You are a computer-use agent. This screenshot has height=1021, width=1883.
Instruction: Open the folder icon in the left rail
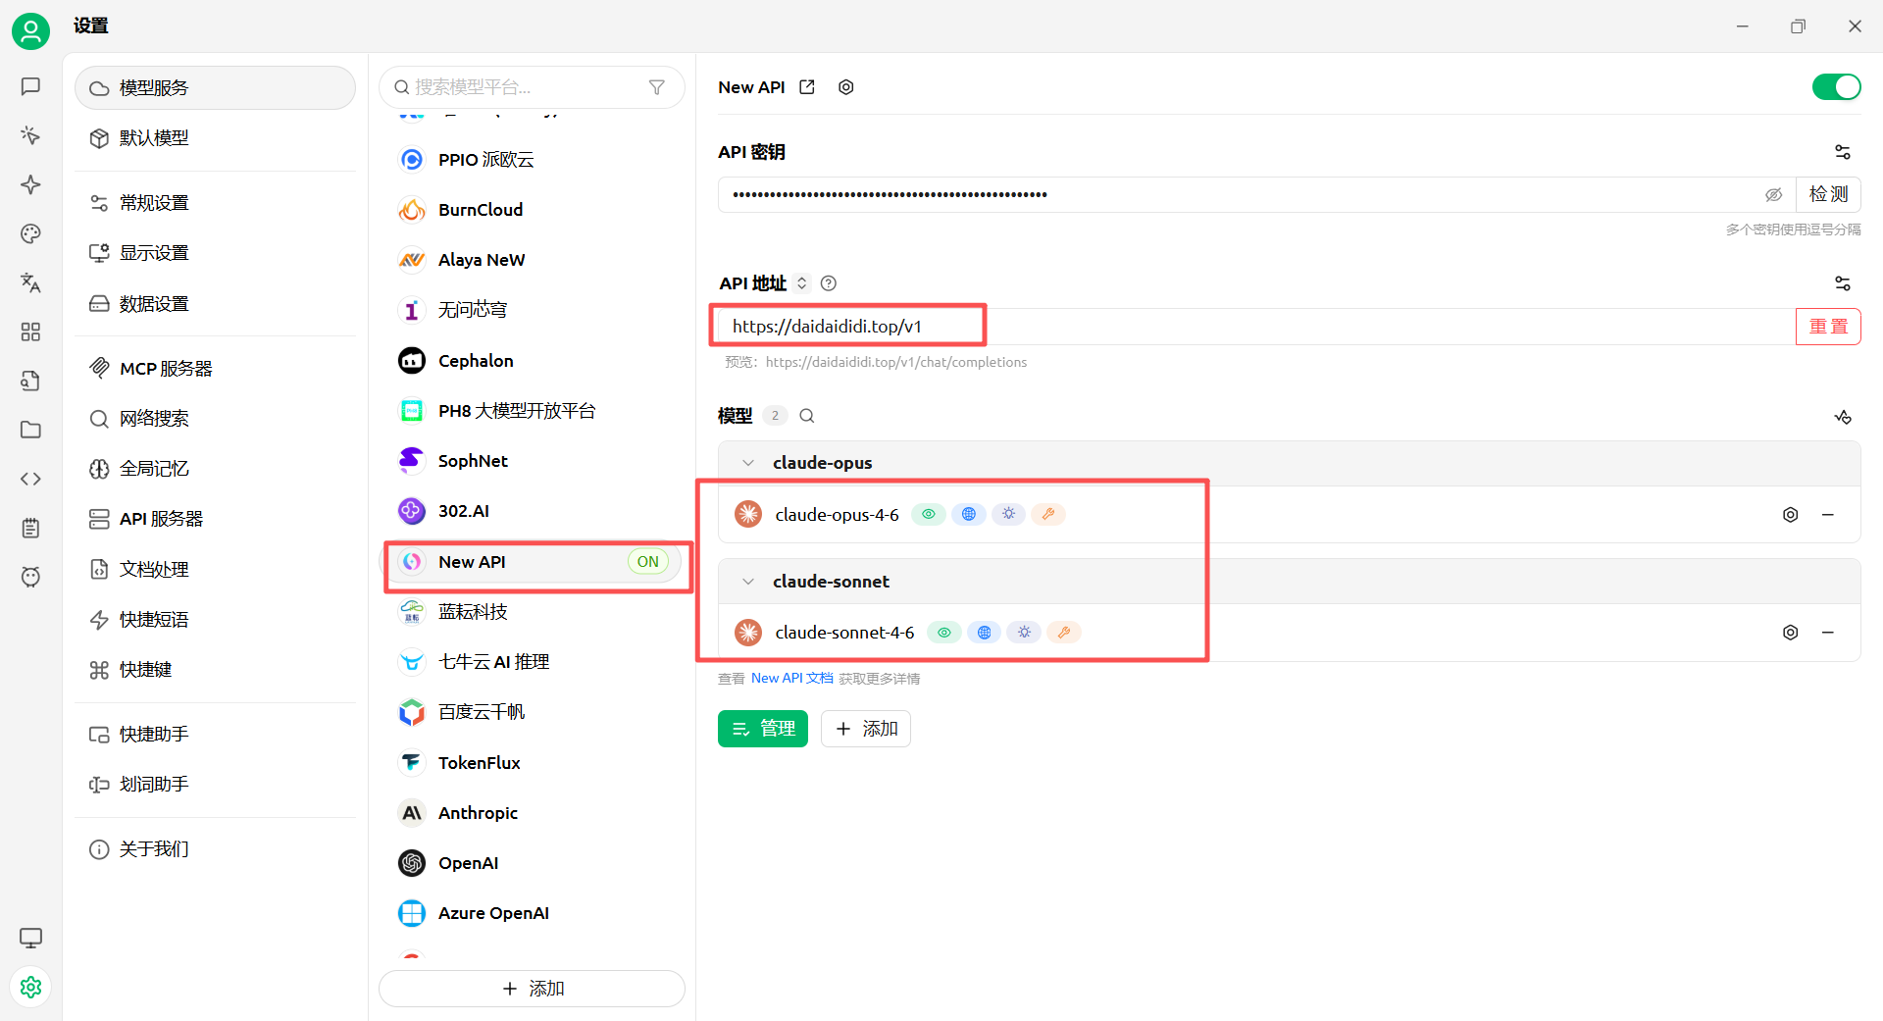point(30,430)
